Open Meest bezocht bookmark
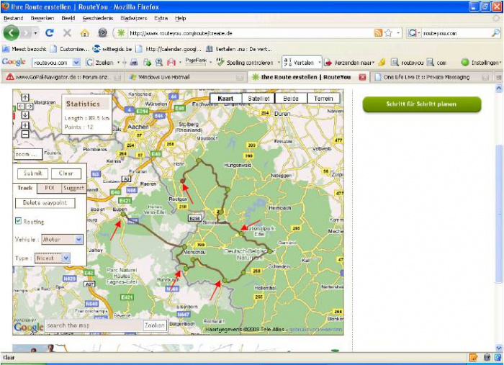The width and height of the screenshot is (504, 365). click(24, 49)
